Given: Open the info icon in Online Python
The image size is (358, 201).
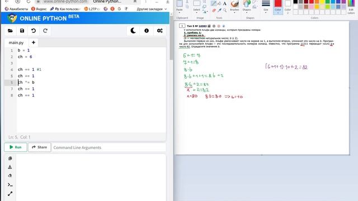Looking at the screenshot, I should click(147, 31).
